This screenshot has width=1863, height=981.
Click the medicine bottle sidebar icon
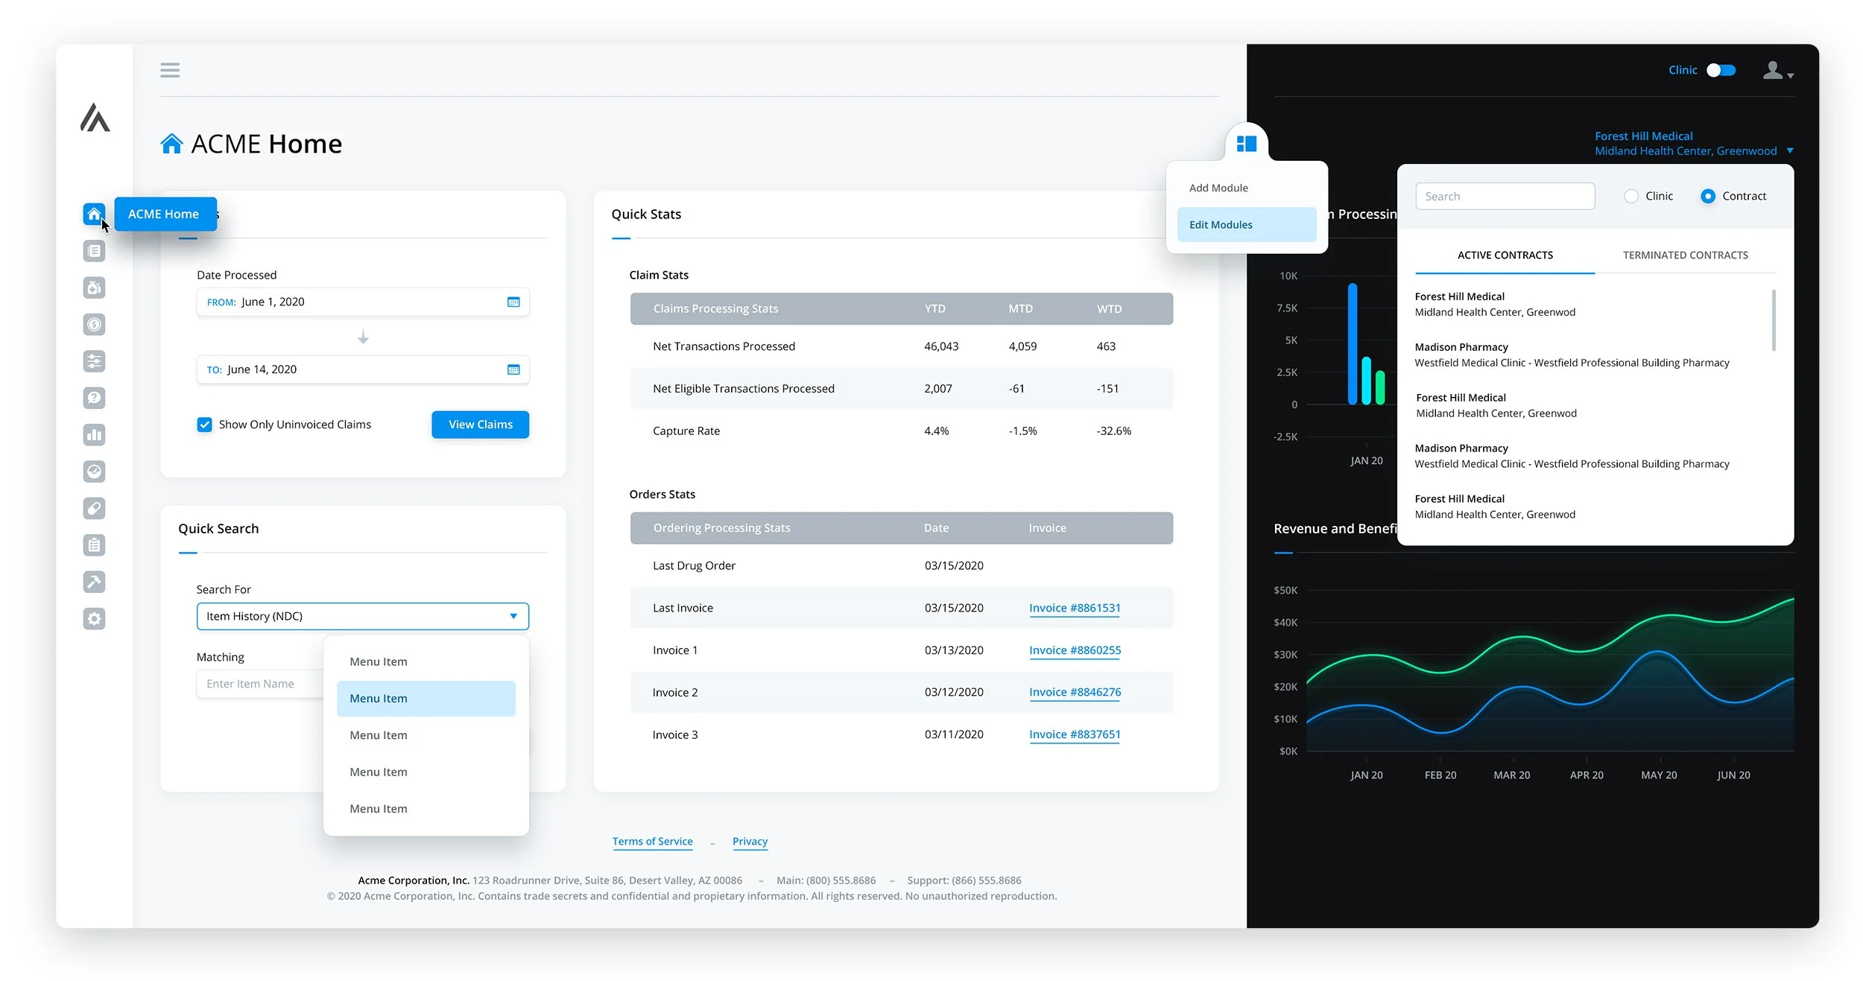click(94, 288)
